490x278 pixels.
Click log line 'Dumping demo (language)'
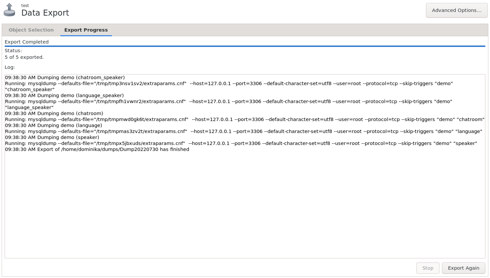tap(54, 125)
